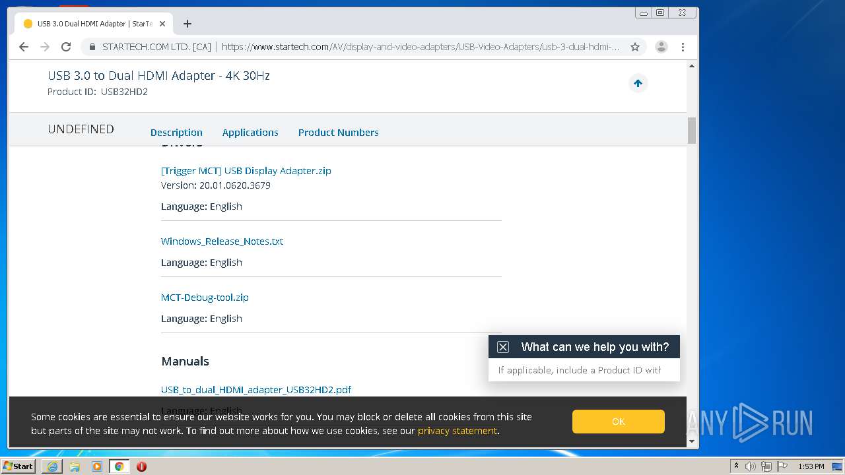Open the media player taskbar icon
Viewport: 845px width, 475px height.
[x=97, y=466]
